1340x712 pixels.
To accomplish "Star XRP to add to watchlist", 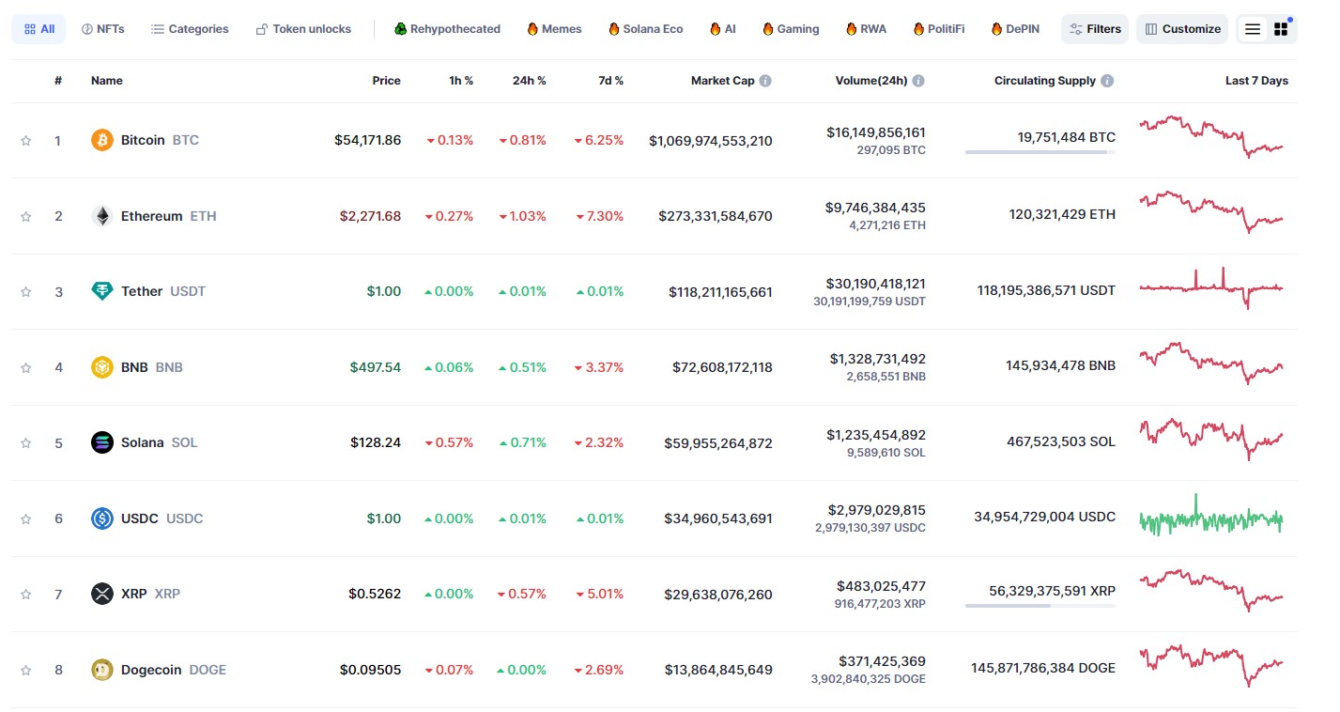I will click(26, 595).
